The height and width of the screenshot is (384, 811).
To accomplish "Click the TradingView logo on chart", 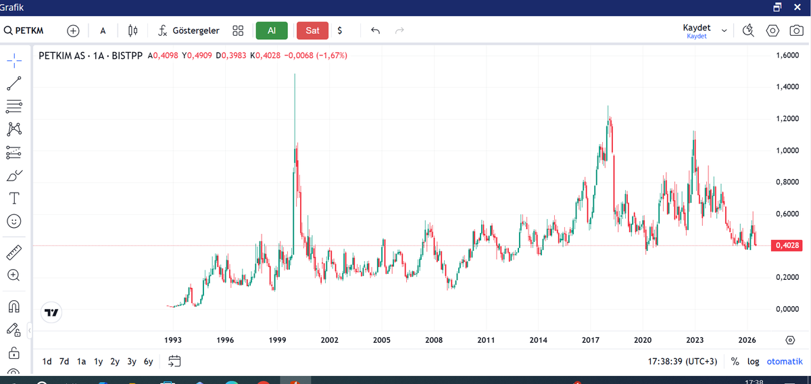I will 51,312.
